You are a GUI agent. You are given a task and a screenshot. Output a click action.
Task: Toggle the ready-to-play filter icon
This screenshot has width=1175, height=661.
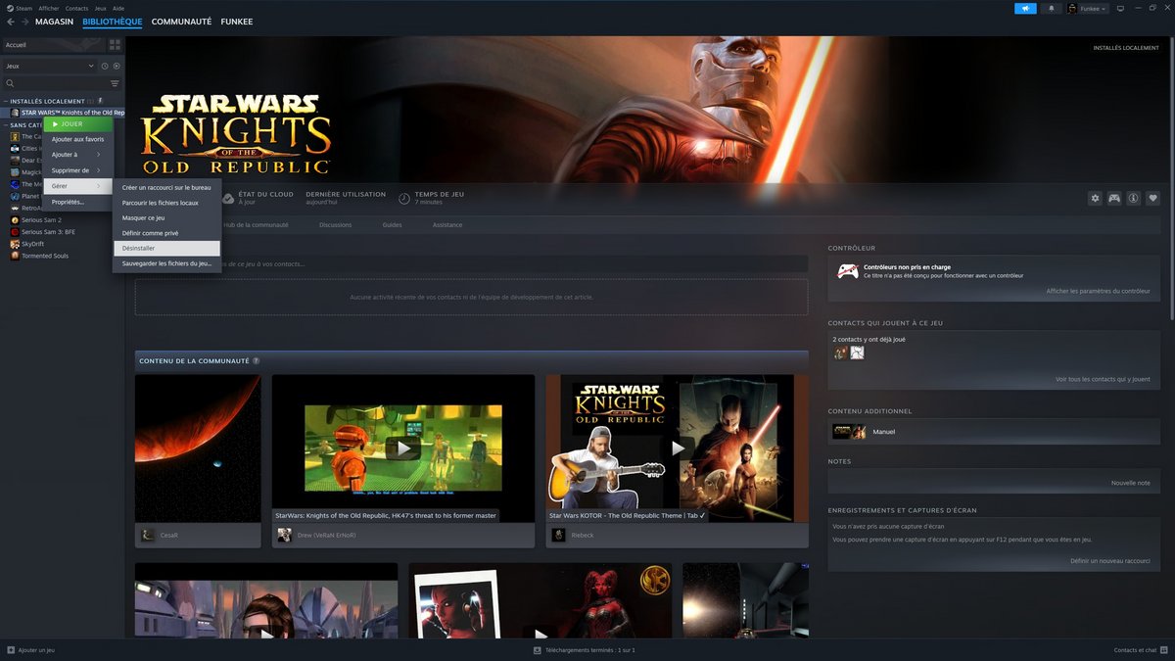click(117, 66)
